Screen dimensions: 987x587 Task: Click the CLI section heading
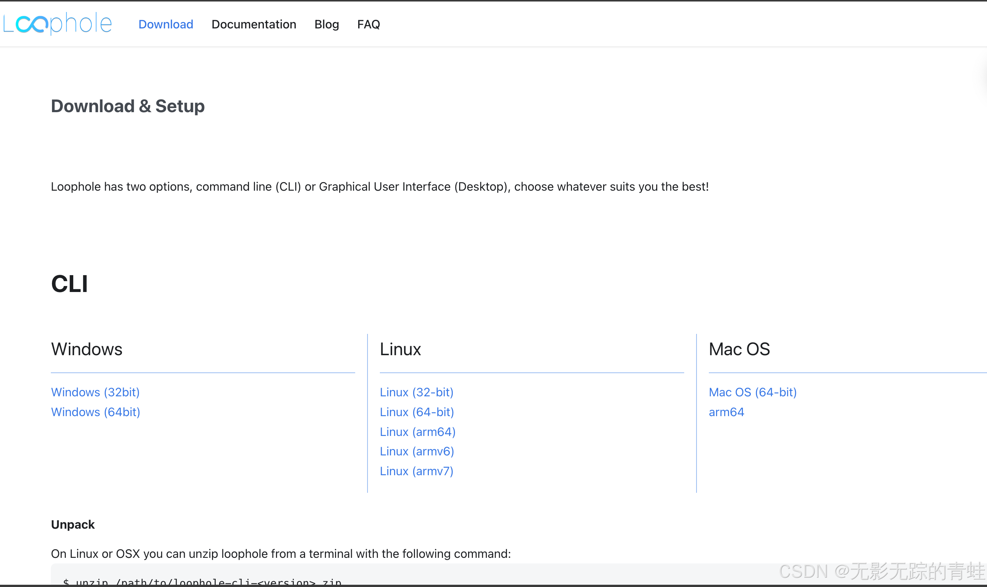[x=69, y=284]
